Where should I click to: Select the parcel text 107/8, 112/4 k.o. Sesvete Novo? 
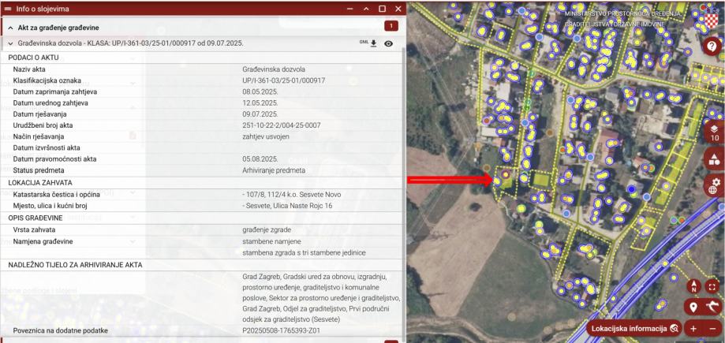pyautogui.click(x=292, y=195)
